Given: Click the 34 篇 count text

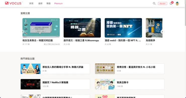Looking at the screenshot, I should point(44,71).
